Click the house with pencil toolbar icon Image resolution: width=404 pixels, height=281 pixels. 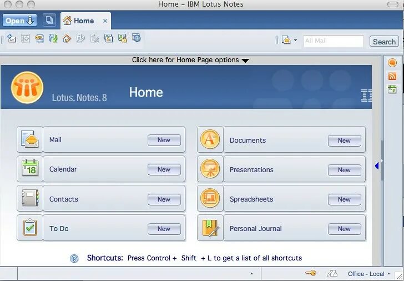pos(67,38)
